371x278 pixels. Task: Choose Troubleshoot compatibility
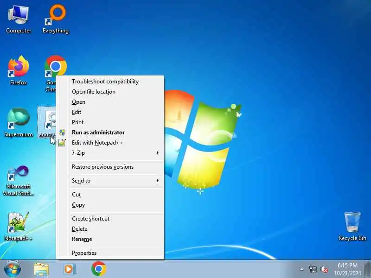point(110,82)
